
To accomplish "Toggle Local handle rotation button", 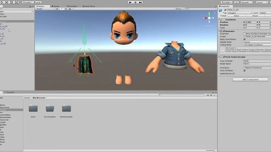I will click(x=37, y=3).
